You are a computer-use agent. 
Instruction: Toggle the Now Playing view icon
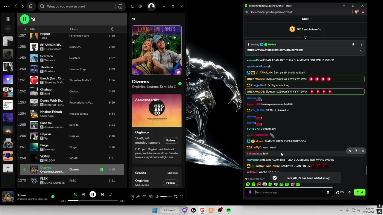(x=132, y=197)
